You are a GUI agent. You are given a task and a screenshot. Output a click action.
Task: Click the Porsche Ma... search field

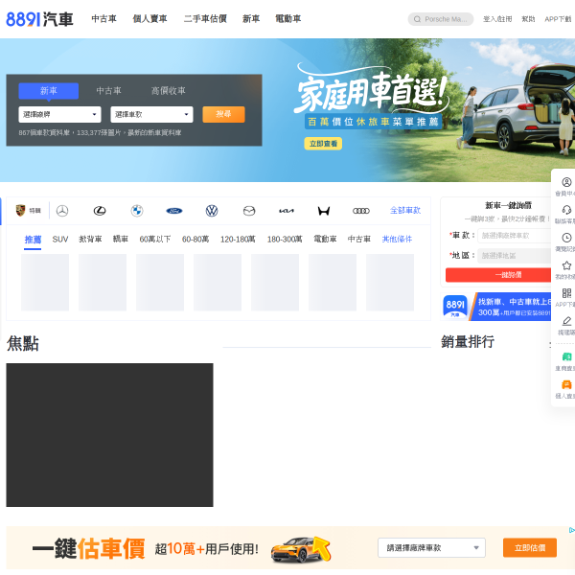coord(441,19)
